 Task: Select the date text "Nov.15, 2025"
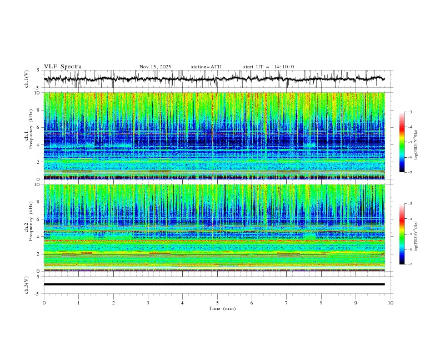click(155, 67)
